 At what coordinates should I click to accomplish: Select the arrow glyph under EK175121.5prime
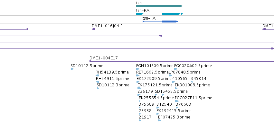pos(139,88)
